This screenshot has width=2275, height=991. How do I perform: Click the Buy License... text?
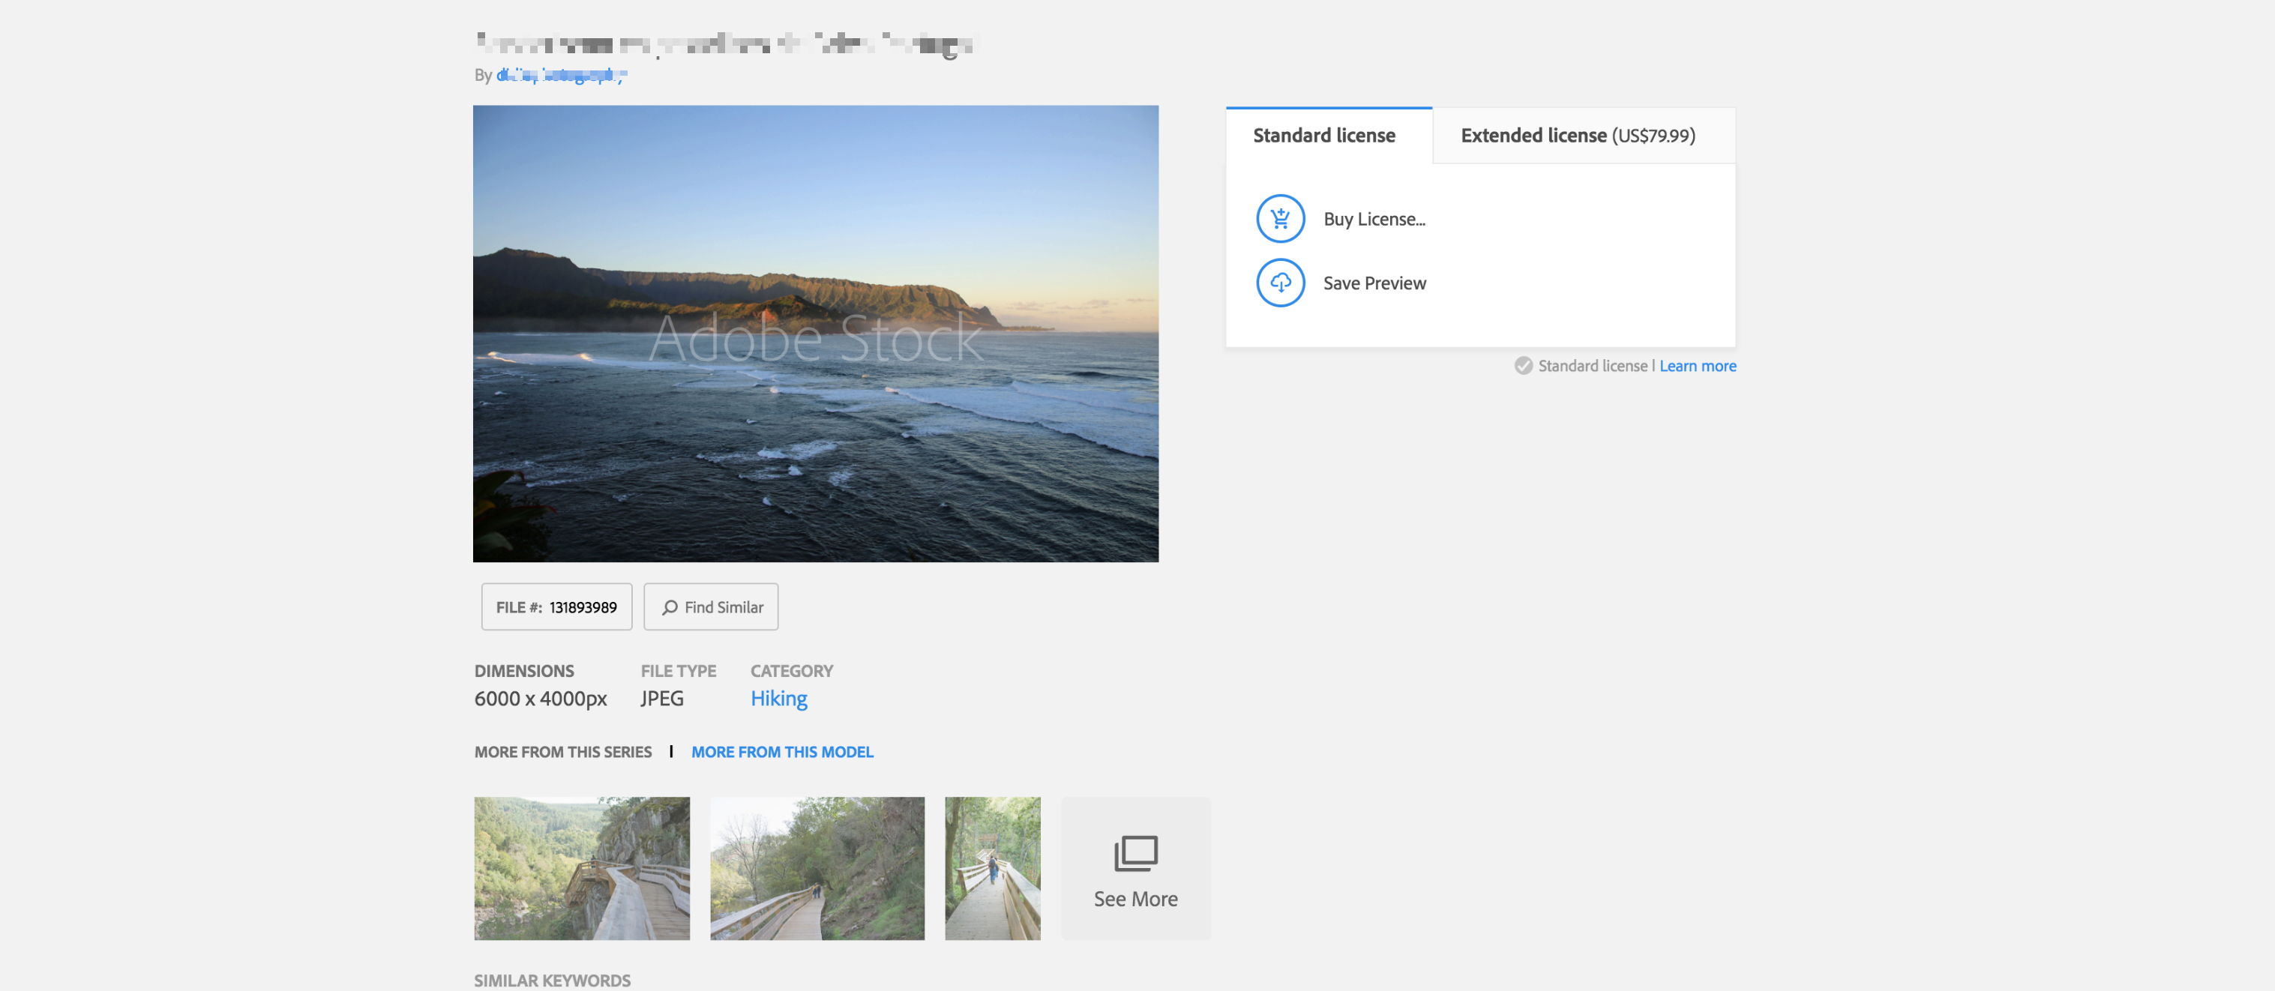[1374, 219]
